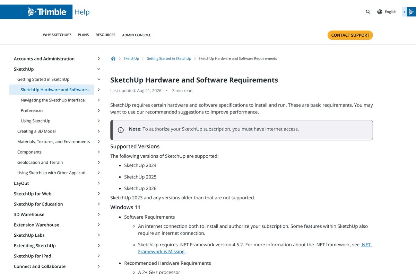This screenshot has width=416, height=274.
Task: Expand Extension Warehouse chevron
Action: point(99,225)
